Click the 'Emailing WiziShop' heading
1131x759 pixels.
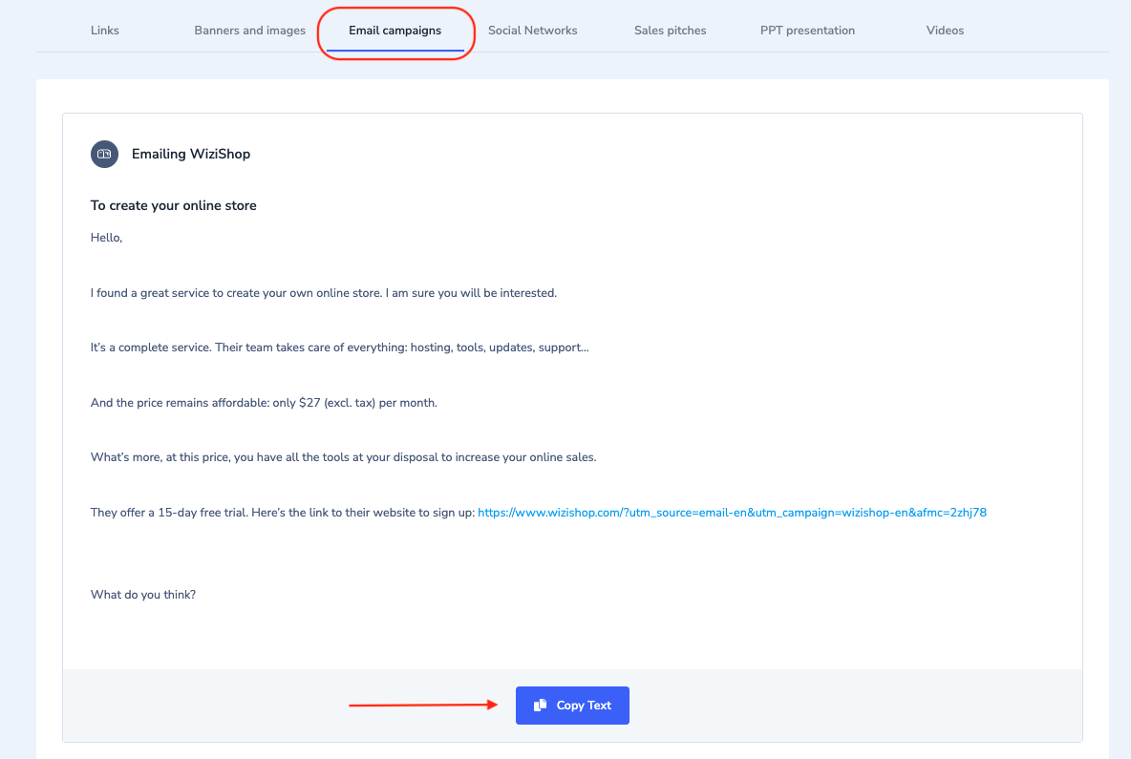(190, 154)
